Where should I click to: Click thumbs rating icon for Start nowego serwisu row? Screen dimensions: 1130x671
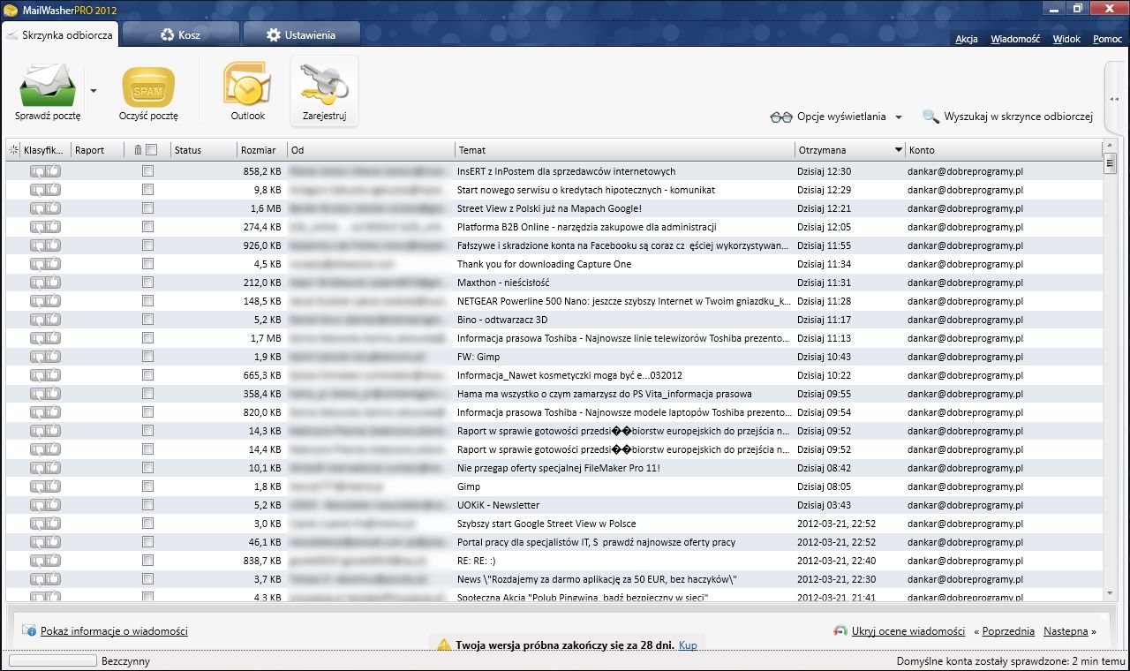[x=45, y=190]
